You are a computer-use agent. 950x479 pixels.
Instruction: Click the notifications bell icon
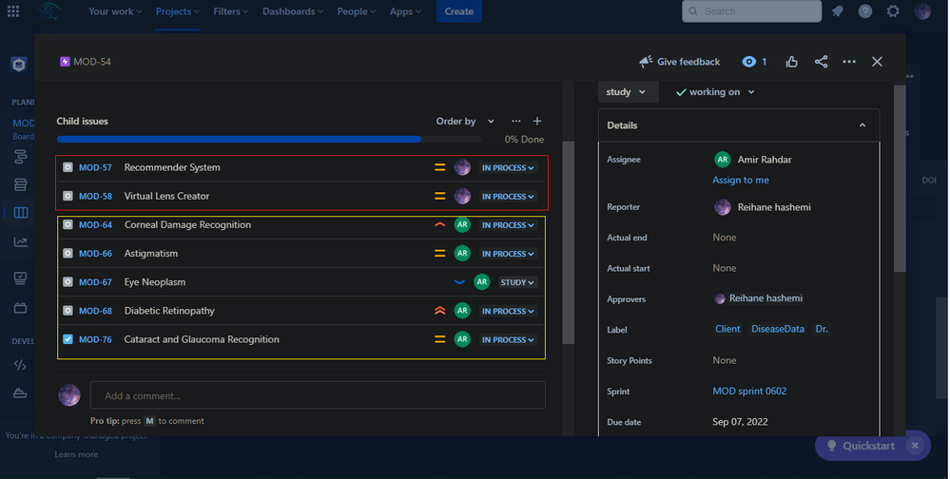[837, 11]
